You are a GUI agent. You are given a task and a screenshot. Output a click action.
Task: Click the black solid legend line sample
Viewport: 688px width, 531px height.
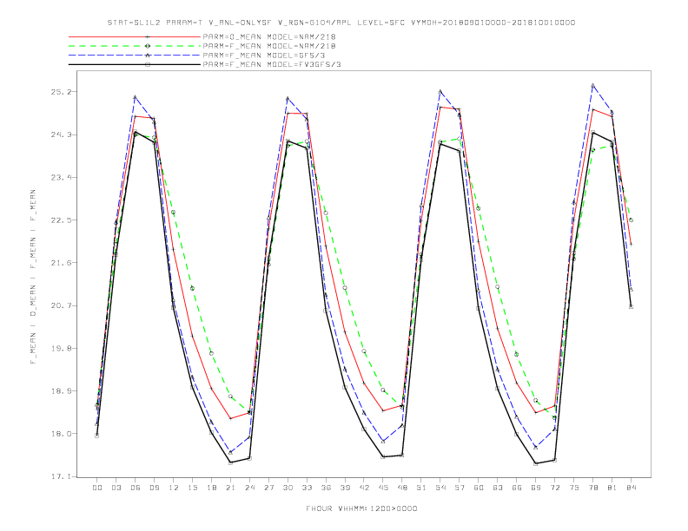135,64
